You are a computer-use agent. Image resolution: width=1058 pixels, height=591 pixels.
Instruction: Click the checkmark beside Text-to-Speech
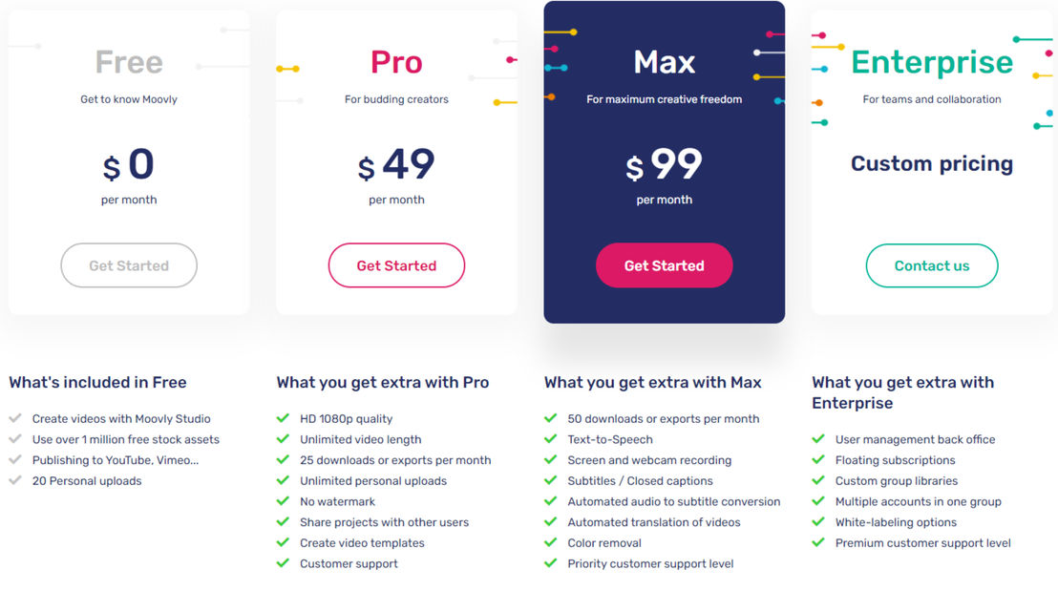coord(551,439)
